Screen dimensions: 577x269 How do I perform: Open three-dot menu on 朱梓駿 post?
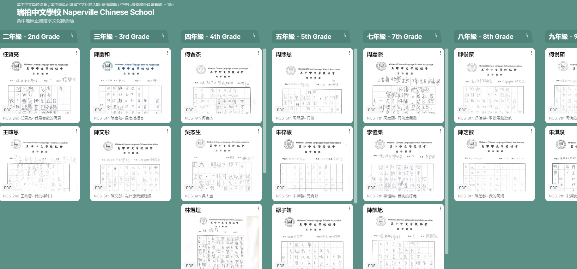pyautogui.click(x=349, y=131)
